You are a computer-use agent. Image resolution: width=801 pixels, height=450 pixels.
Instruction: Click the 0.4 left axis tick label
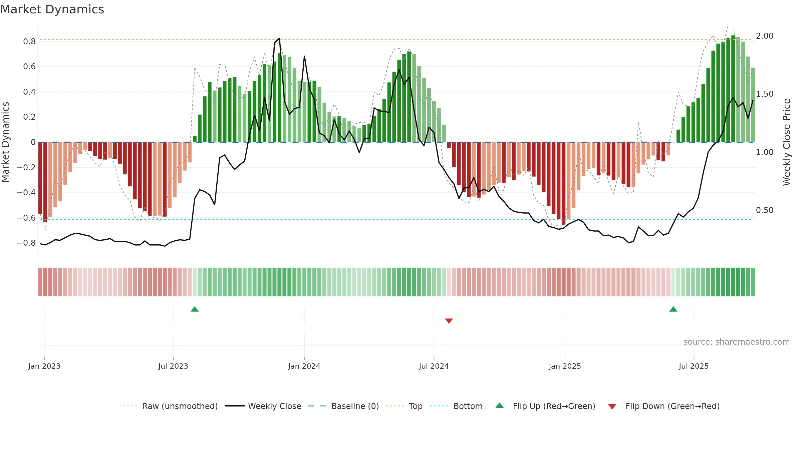pyautogui.click(x=29, y=92)
